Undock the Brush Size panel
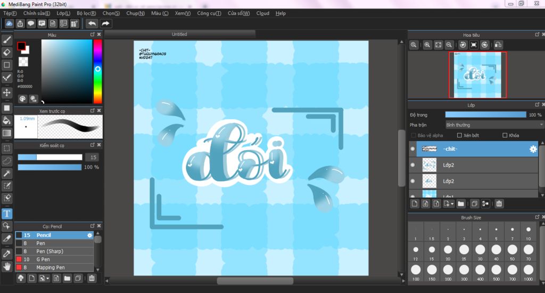Image resolution: width=545 pixels, height=293 pixels. click(537, 217)
